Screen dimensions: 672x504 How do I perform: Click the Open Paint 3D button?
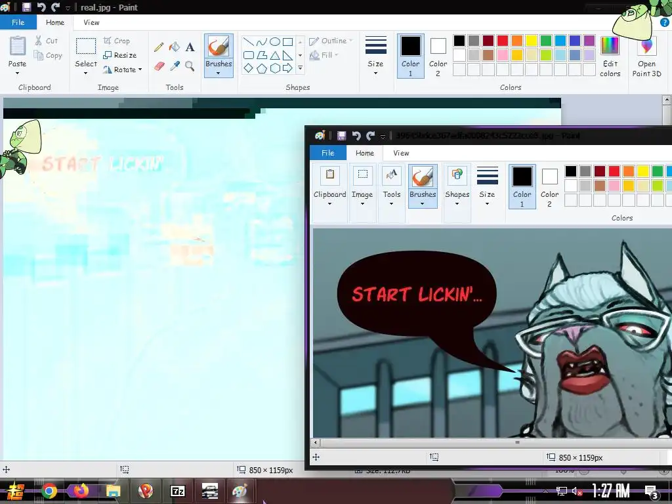(x=646, y=56)
